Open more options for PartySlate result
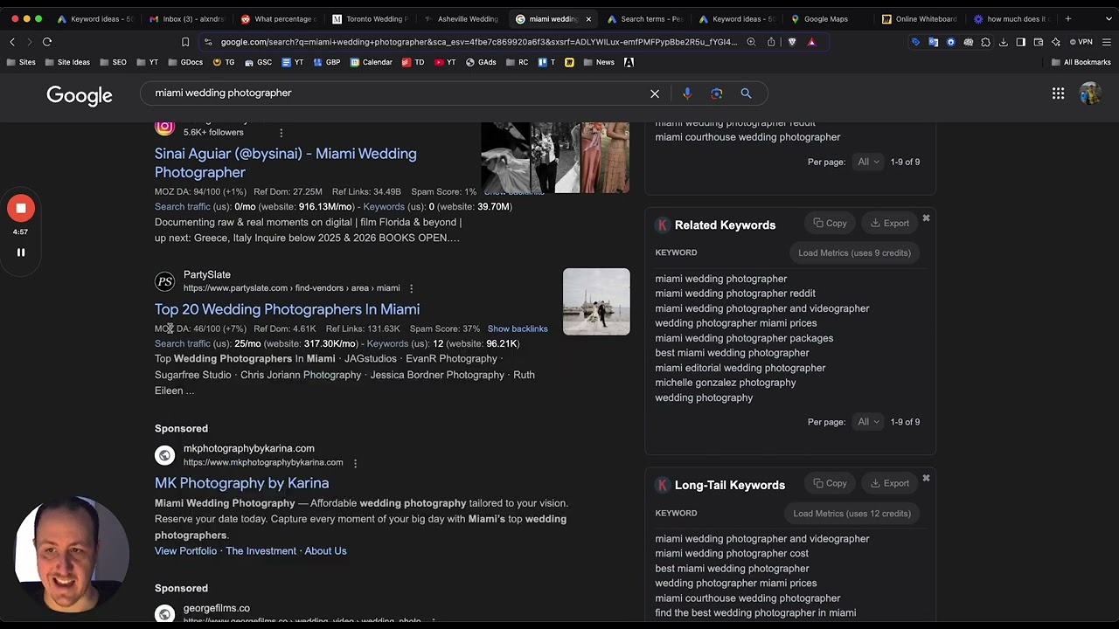1119x629 pixels. coord(411,288)
